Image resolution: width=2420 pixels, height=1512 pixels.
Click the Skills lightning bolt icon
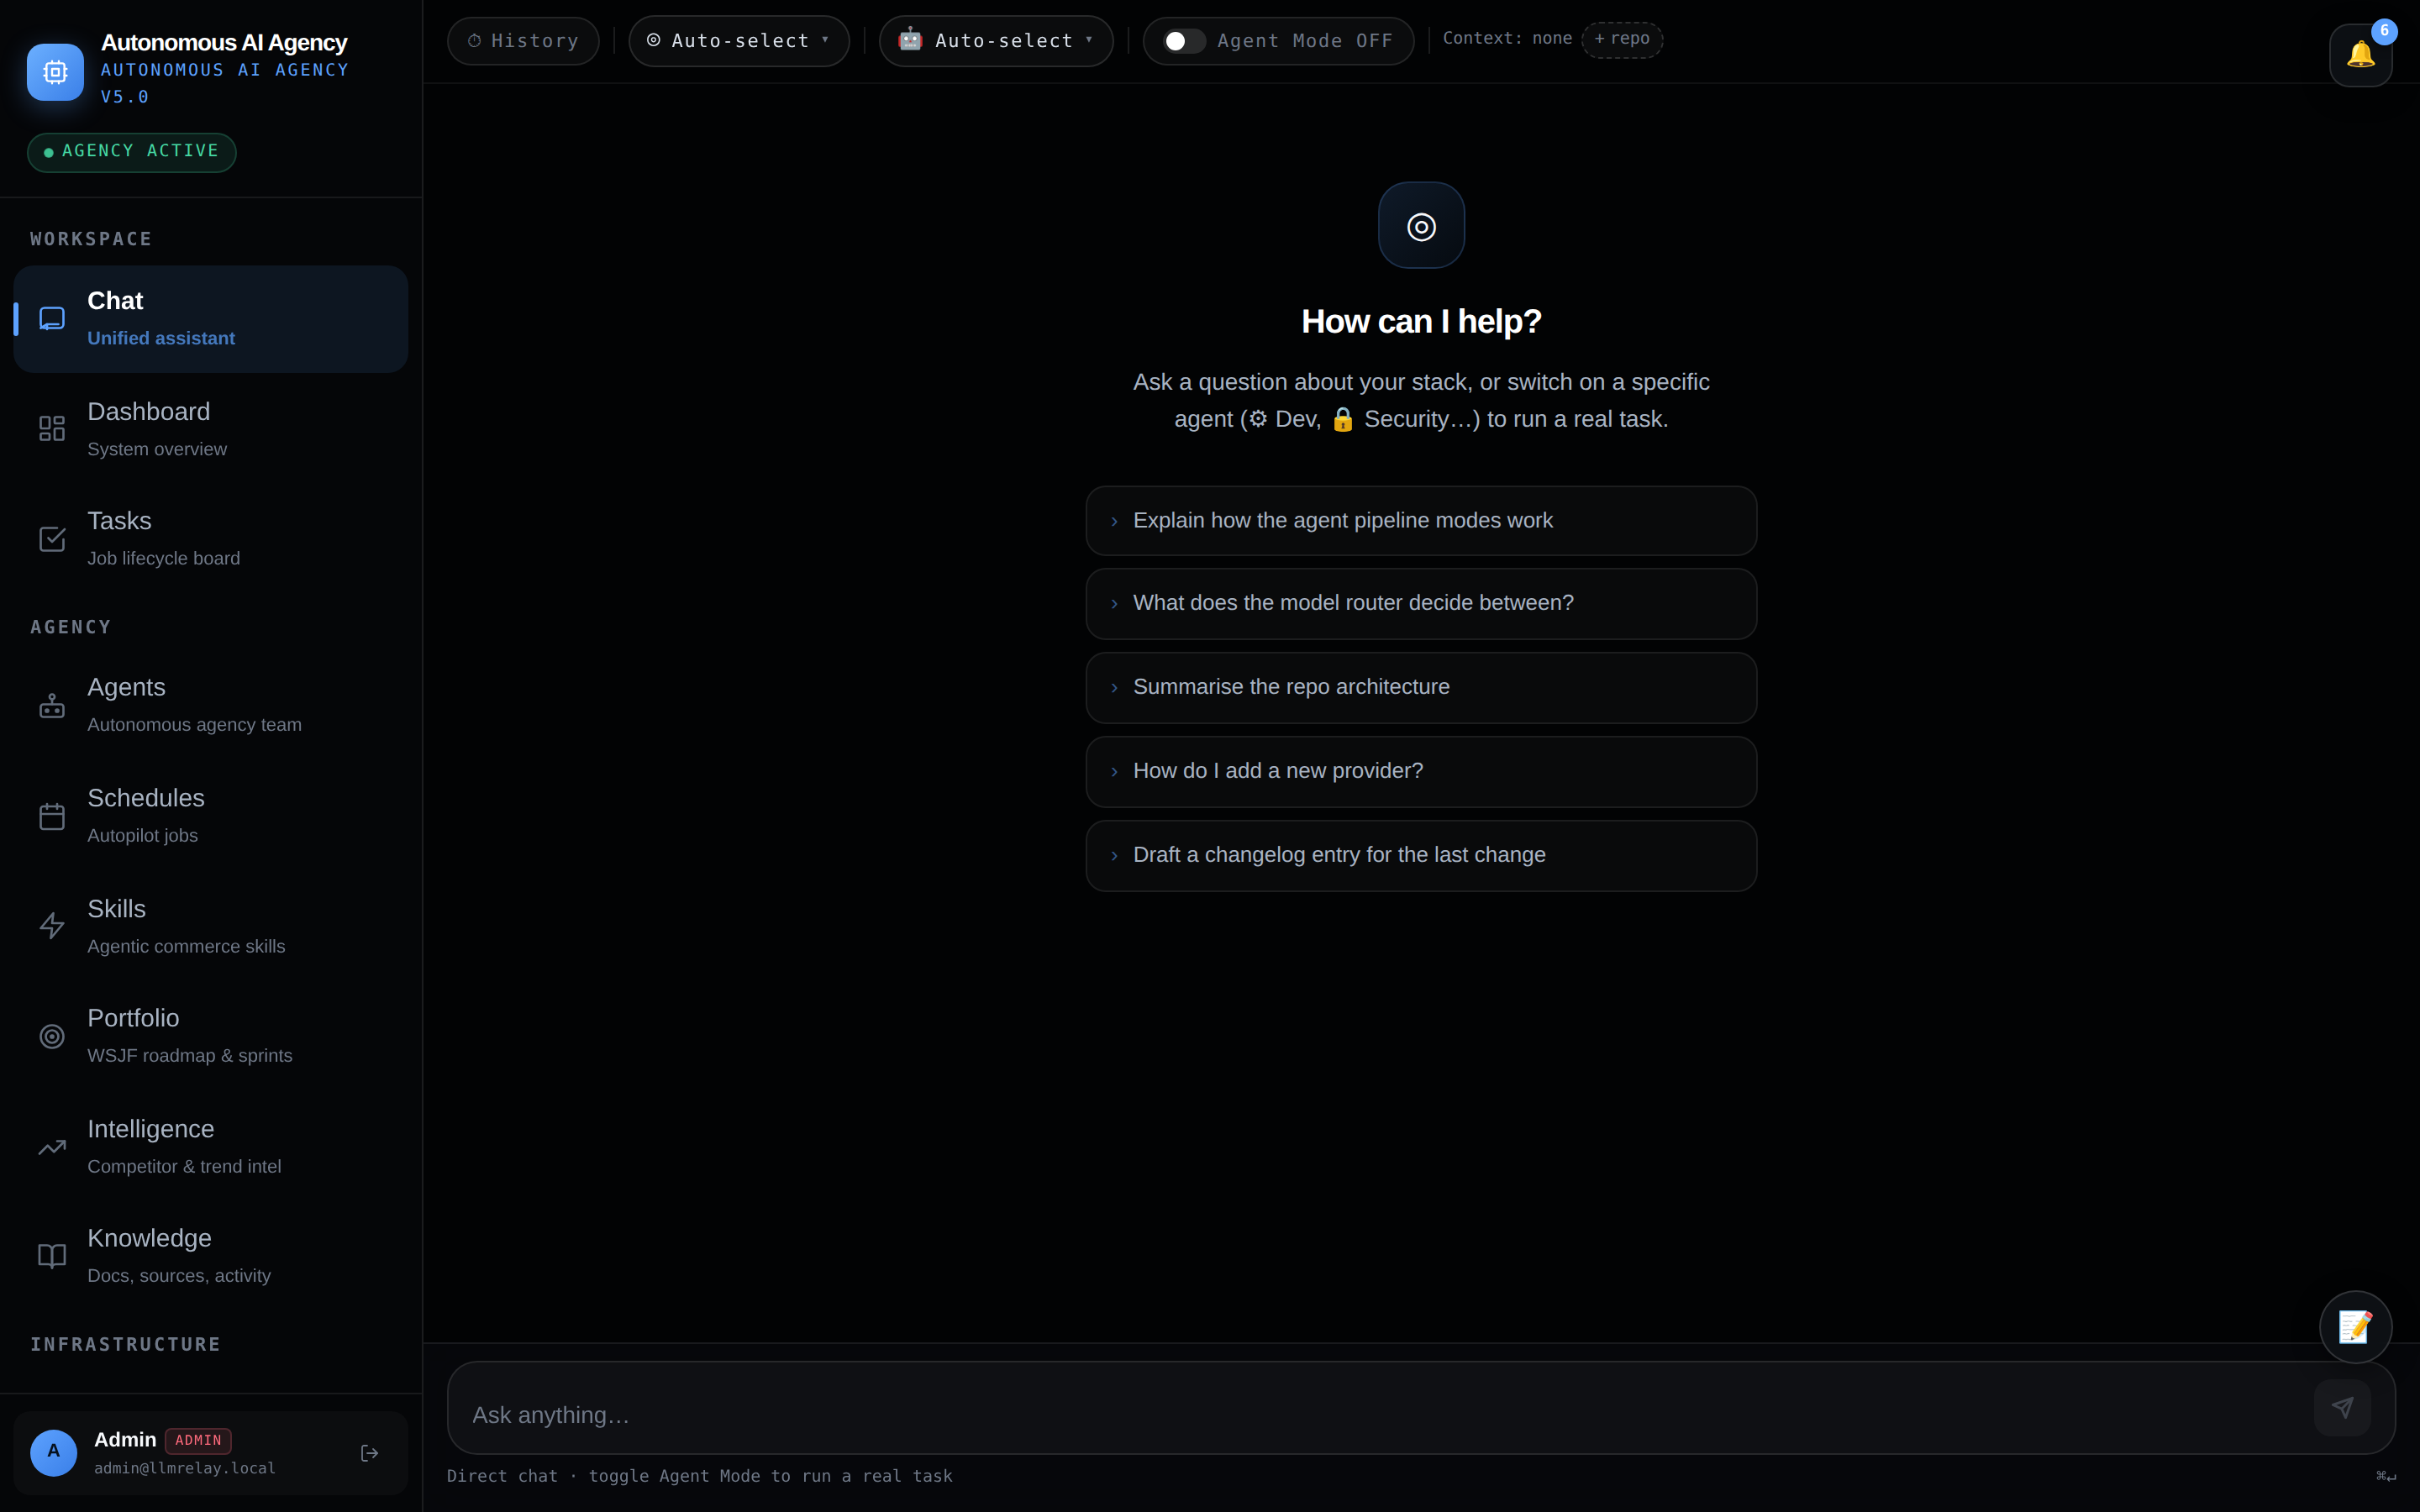pos(52,926)
